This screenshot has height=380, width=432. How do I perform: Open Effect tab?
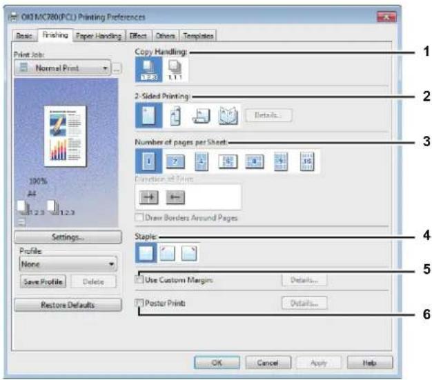[138, 36]
